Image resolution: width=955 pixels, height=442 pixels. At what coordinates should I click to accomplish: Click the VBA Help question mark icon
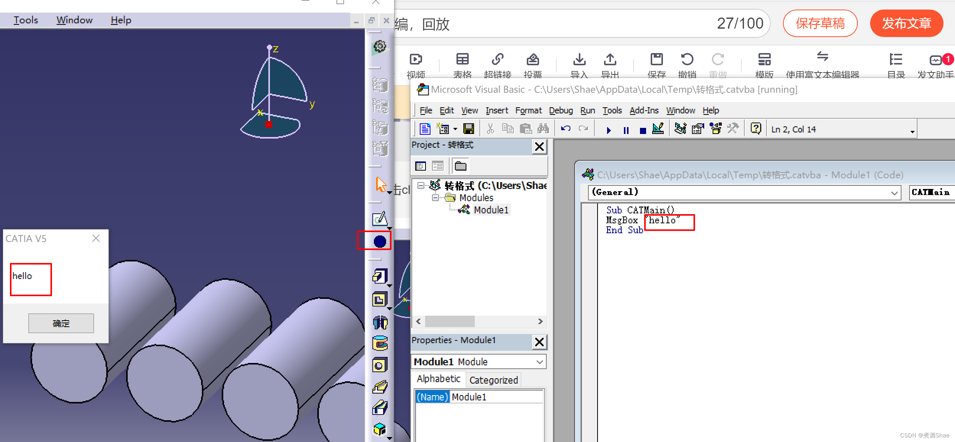[x=756, y=129]
